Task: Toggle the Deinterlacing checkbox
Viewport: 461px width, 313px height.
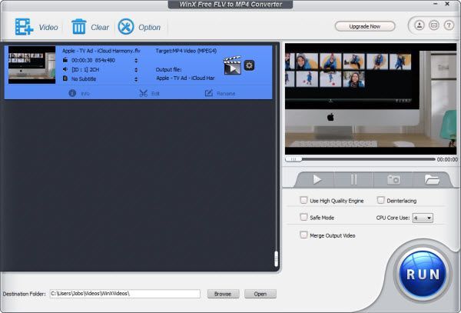Action: coord(380,200)
